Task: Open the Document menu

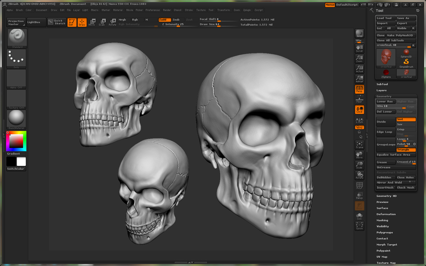Action: 42,10
